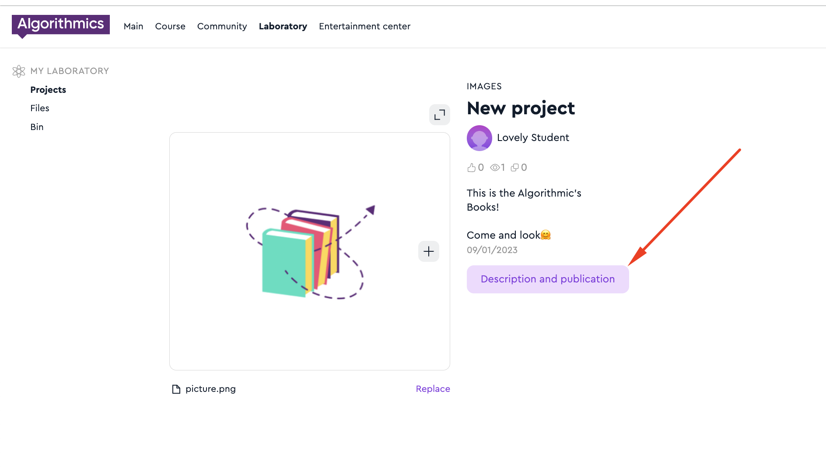Open the Community section
Screen dimensions: 826x472
(x=222, y=26)
